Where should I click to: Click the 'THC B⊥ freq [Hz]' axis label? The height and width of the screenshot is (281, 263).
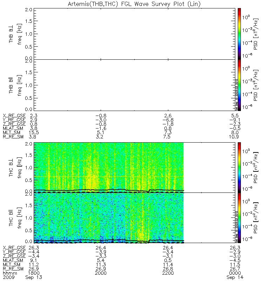(15, 168)
